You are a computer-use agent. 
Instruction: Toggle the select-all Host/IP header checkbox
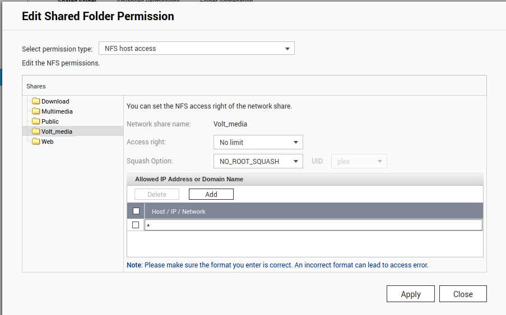point(136,211)
